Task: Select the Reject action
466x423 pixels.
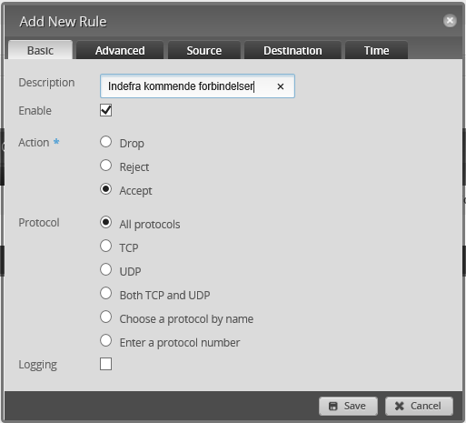Action: (105, 166)
